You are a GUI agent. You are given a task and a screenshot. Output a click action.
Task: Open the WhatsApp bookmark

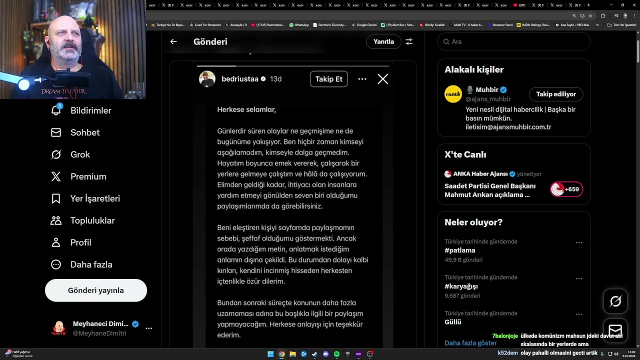click(299, 24)
